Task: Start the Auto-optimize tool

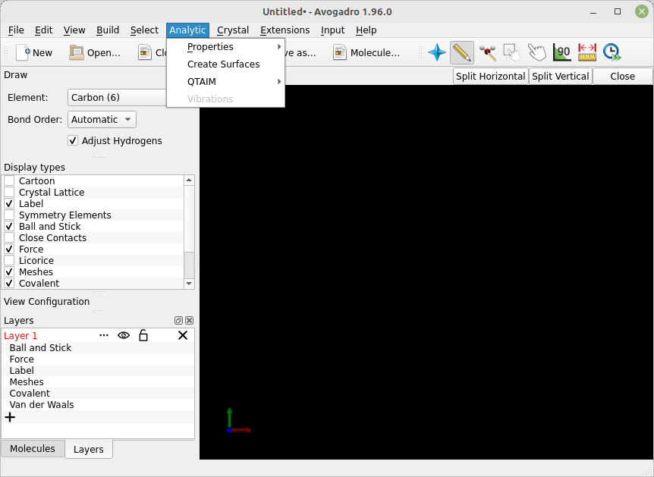Action: [x=612, y=52]
